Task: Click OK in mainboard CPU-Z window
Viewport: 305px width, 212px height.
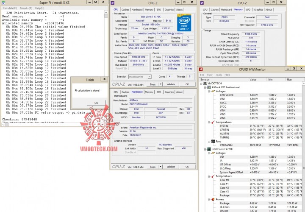Action: 187,167
